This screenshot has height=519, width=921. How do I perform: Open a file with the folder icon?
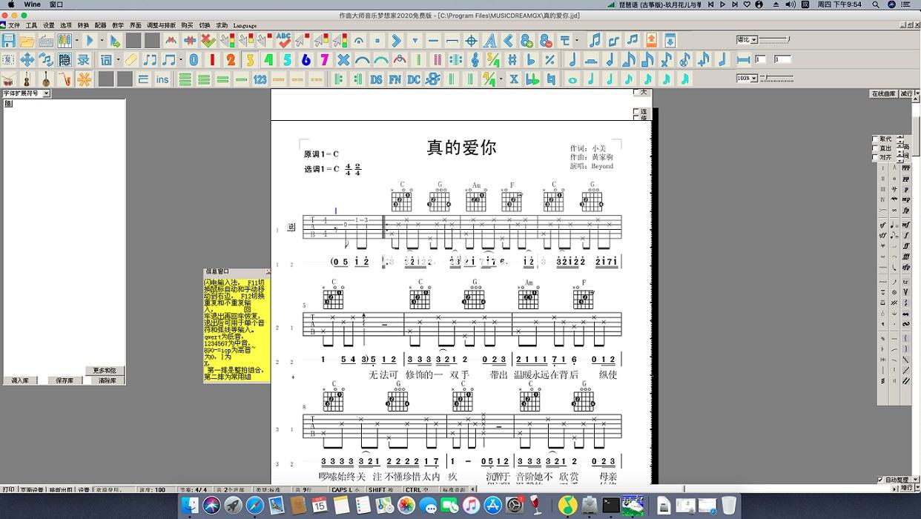[27, 40]
